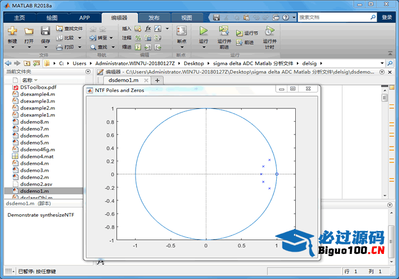The width and height of the screenshot is (399, 279).
Task: Click the up-one-level folder icon
Action: (27, 63)
